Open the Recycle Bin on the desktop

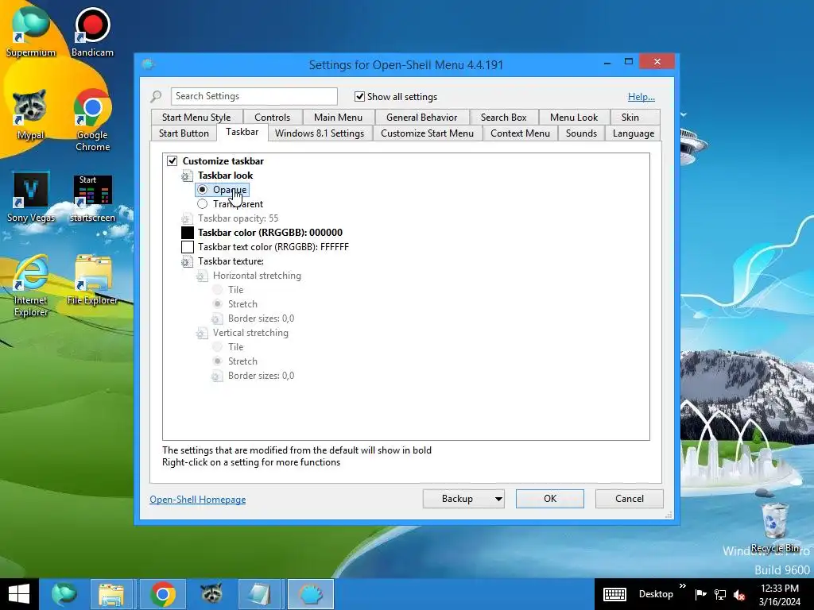[x=774, y=527]
